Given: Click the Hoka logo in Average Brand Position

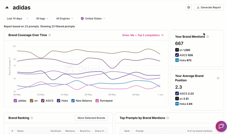Looking at the screenshot, I should pyautogui.click(x=177, y=104).
